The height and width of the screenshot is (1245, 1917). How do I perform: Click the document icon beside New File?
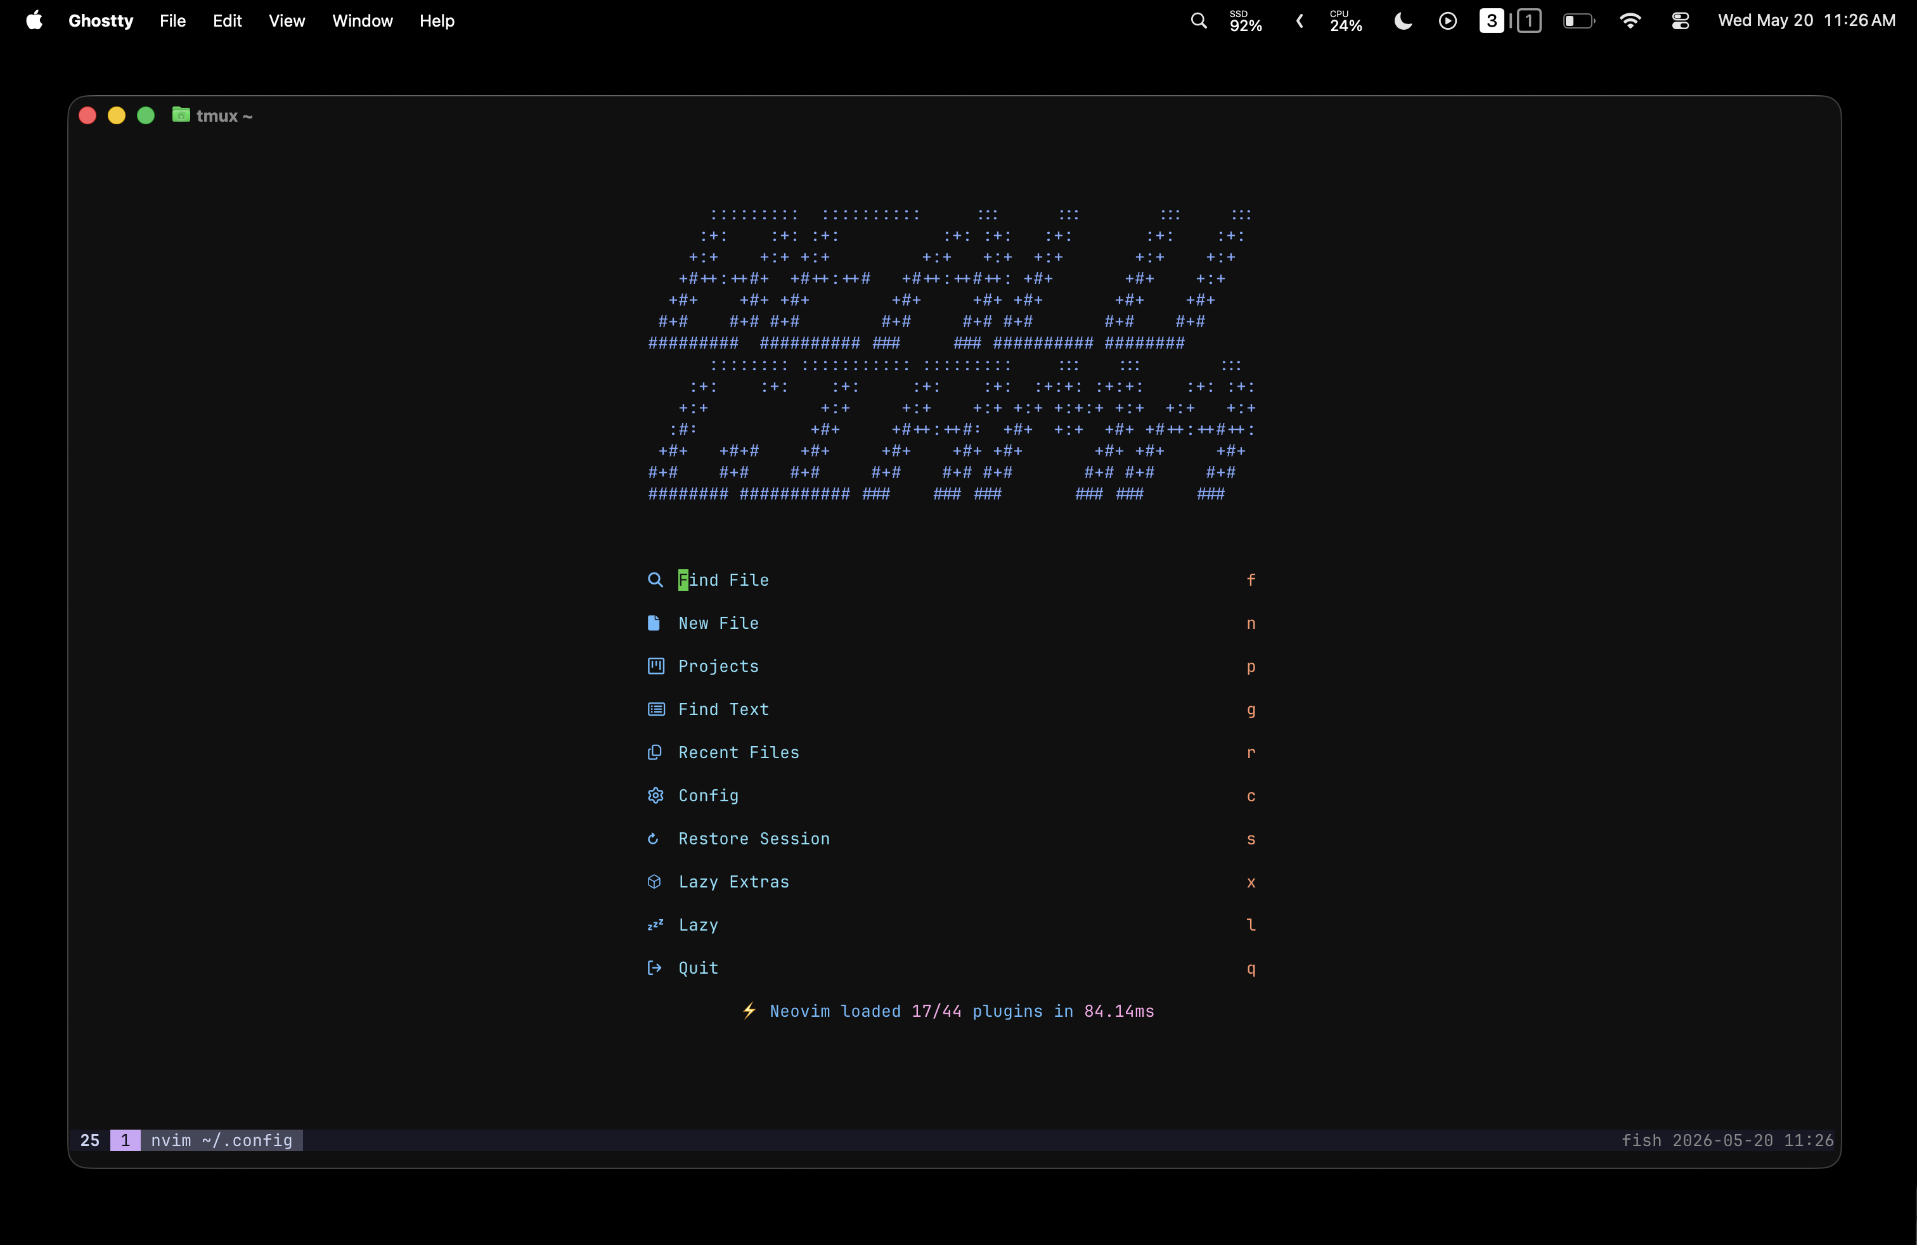pyautogui.click(x=654, y=623)
